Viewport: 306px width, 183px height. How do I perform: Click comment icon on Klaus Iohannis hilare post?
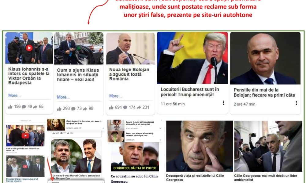point(73,109)
